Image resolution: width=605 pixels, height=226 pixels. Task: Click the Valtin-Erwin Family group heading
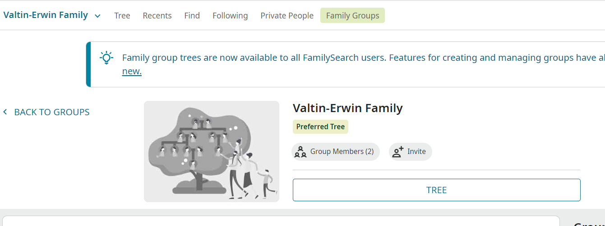tap(347, 108)
